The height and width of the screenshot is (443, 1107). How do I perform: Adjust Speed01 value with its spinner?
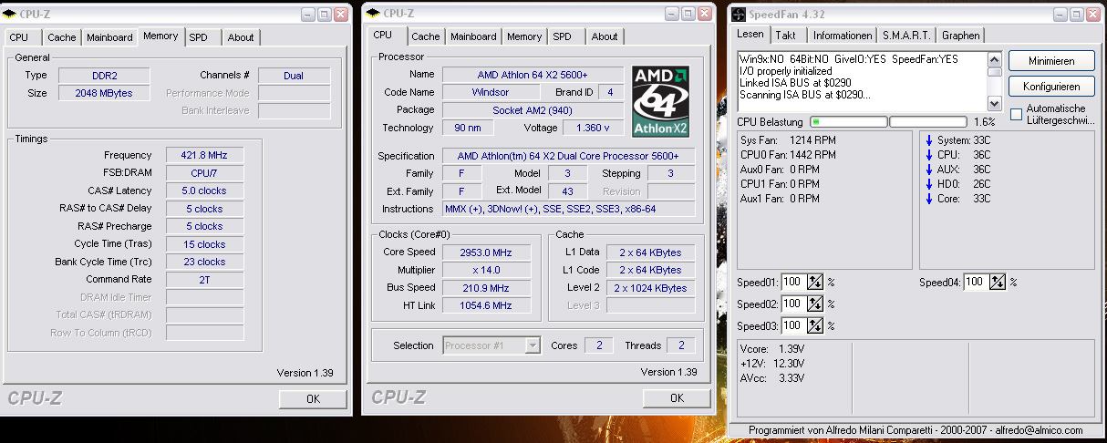(x=815, y=282)
